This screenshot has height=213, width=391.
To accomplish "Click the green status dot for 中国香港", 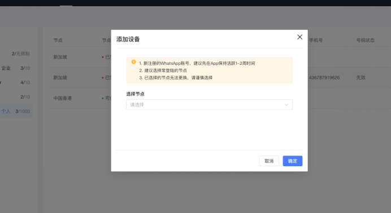I will click(103, 99).
